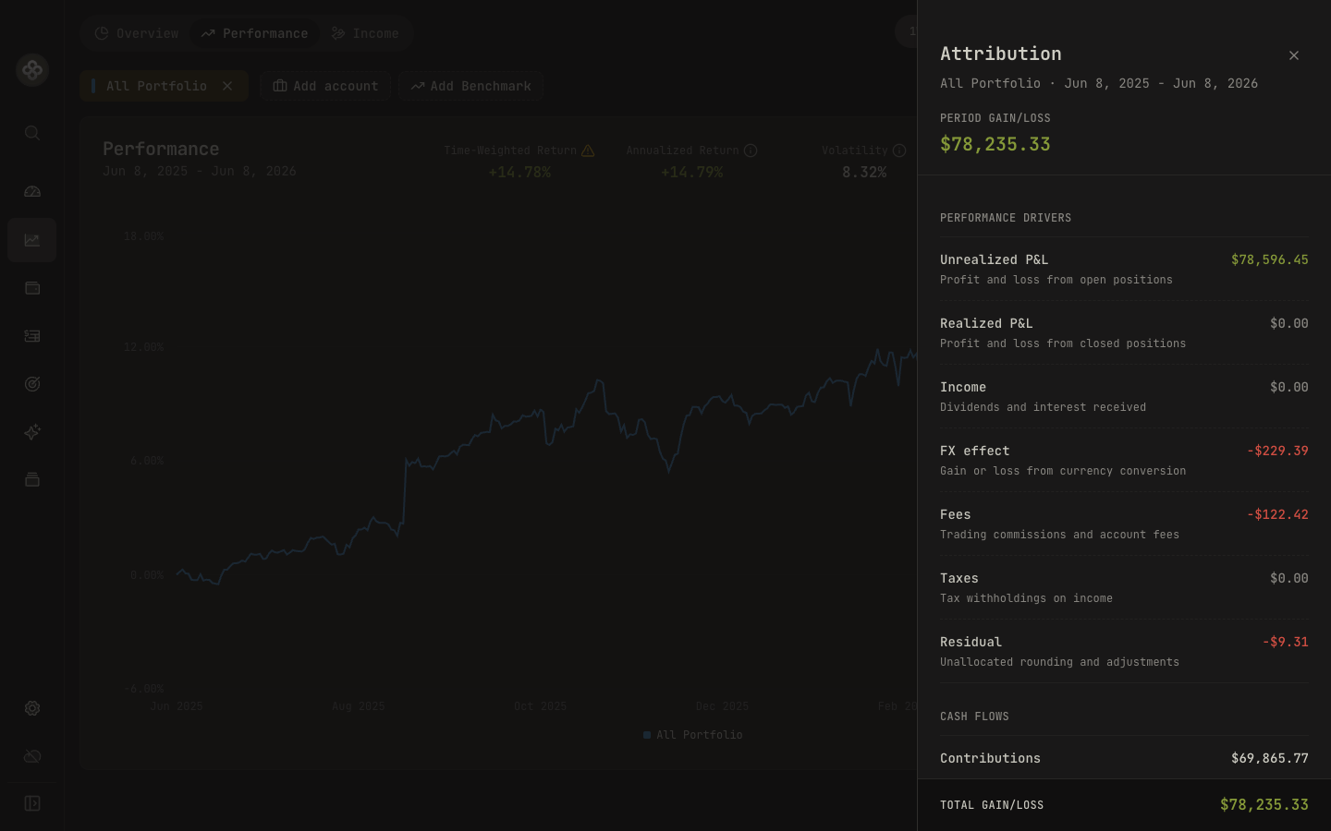Switch to the Income tab
This screenshot has width=1331, height=831.
[365, 33]
